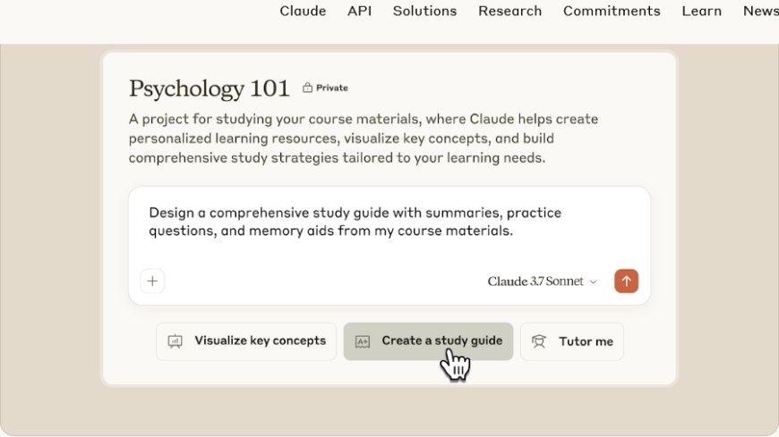Screen dimensions: 779x437
Task: Select the Tutor me suggestion
Action: (572, 341)
